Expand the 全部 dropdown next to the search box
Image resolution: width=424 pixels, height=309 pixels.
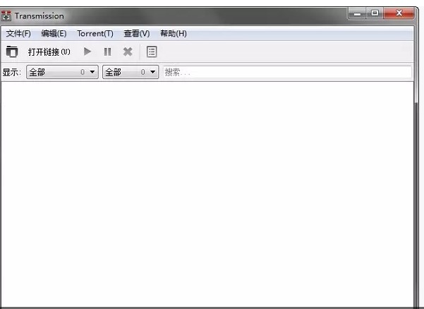(131, 72)
